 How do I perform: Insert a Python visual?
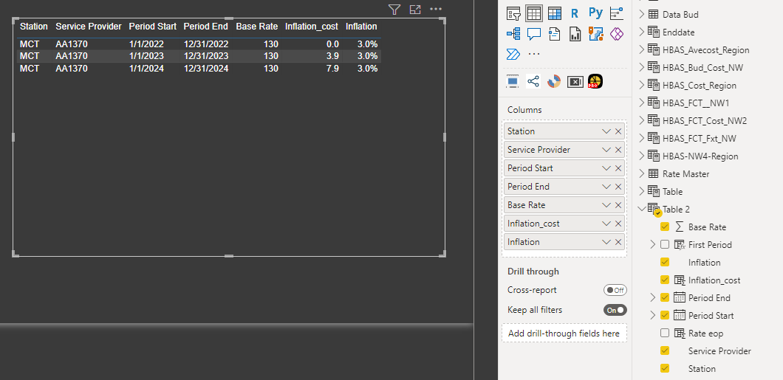click(x=595, y=13)
